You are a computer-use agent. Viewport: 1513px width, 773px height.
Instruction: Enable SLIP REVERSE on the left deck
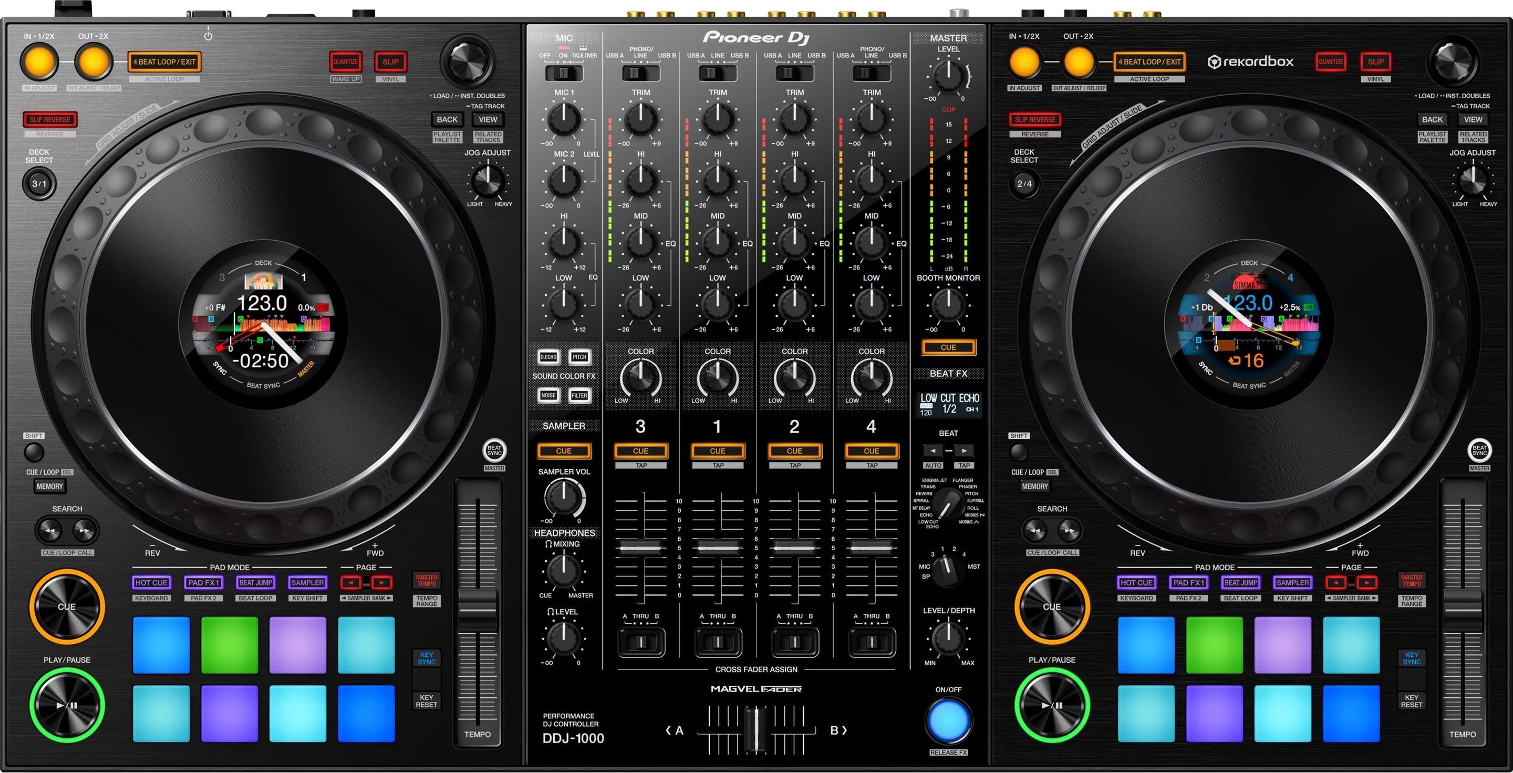pyautogui.click(x=49, y=119)
